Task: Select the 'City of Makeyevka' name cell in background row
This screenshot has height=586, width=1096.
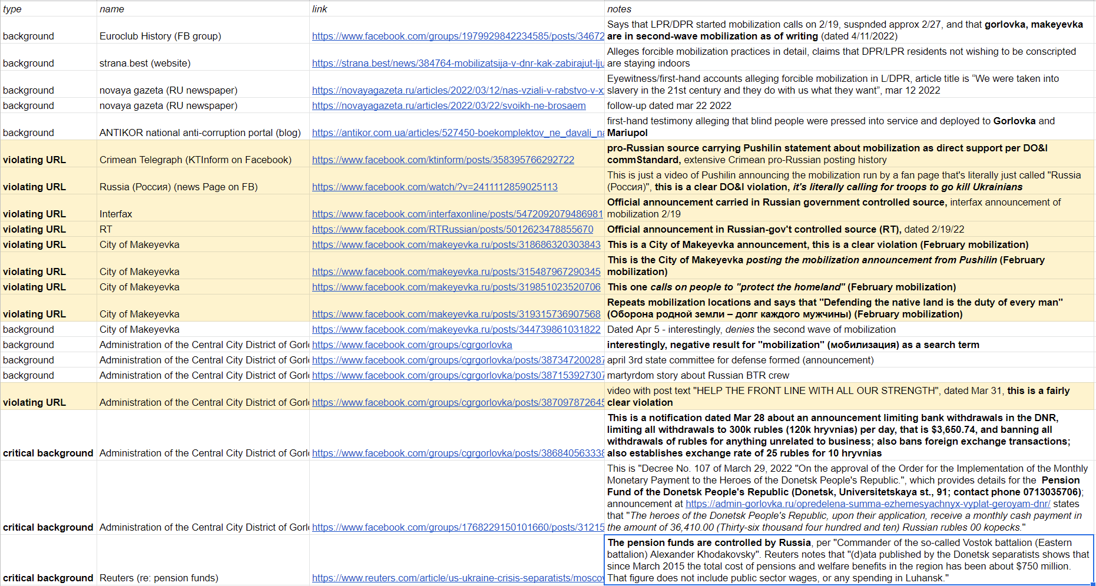Action: tap(203, 329)
